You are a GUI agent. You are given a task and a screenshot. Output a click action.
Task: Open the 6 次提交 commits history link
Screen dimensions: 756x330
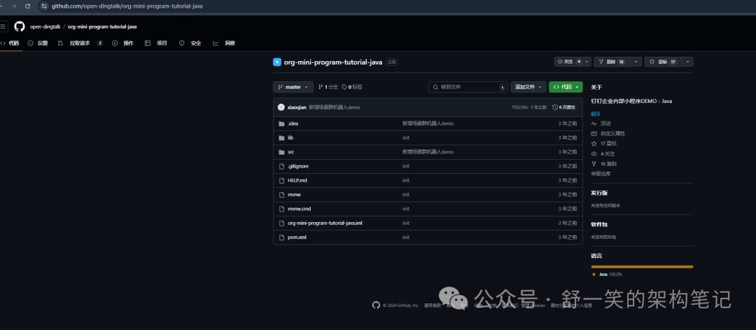(x=564, y=107)
